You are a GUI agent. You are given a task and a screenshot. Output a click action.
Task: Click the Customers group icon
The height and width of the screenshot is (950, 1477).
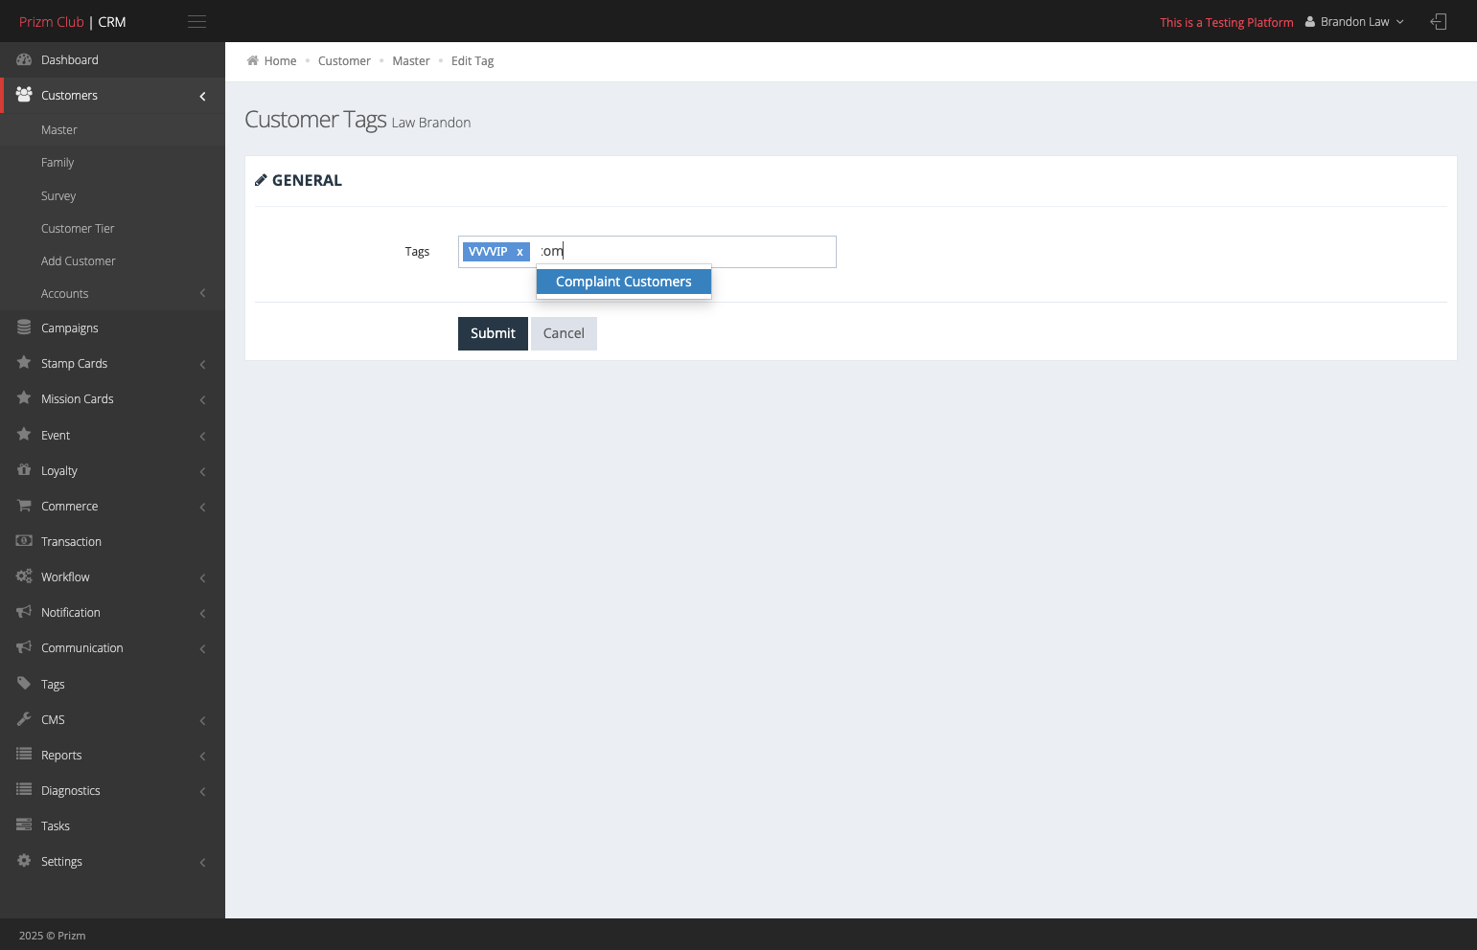click(24, 95)
